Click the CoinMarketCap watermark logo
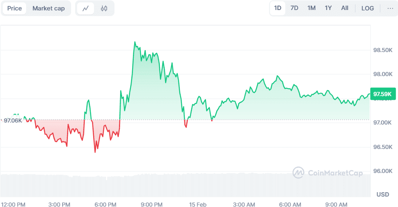This screenshot has width=398, height=207. click(327, 173)
